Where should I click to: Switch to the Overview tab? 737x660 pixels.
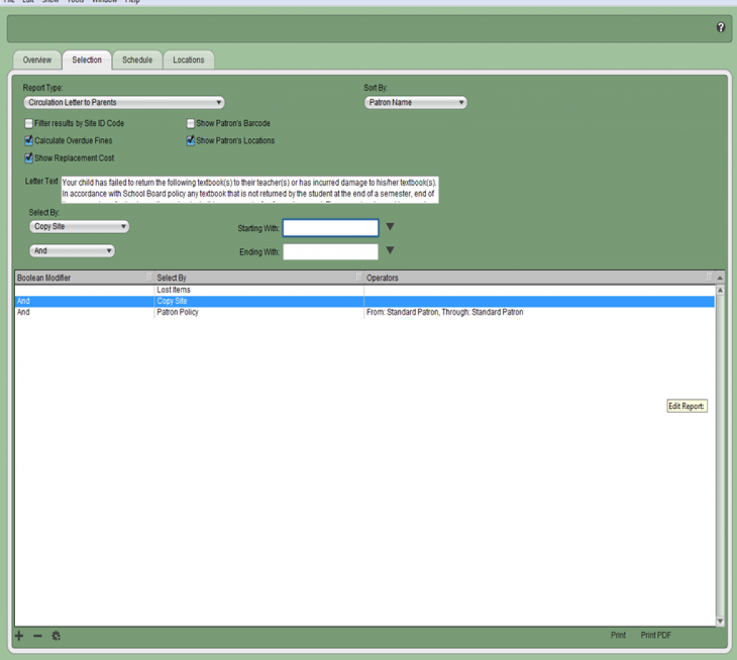click(x=37, y=60)
